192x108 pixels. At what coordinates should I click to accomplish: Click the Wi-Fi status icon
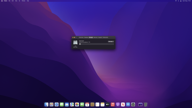point(176,1)
